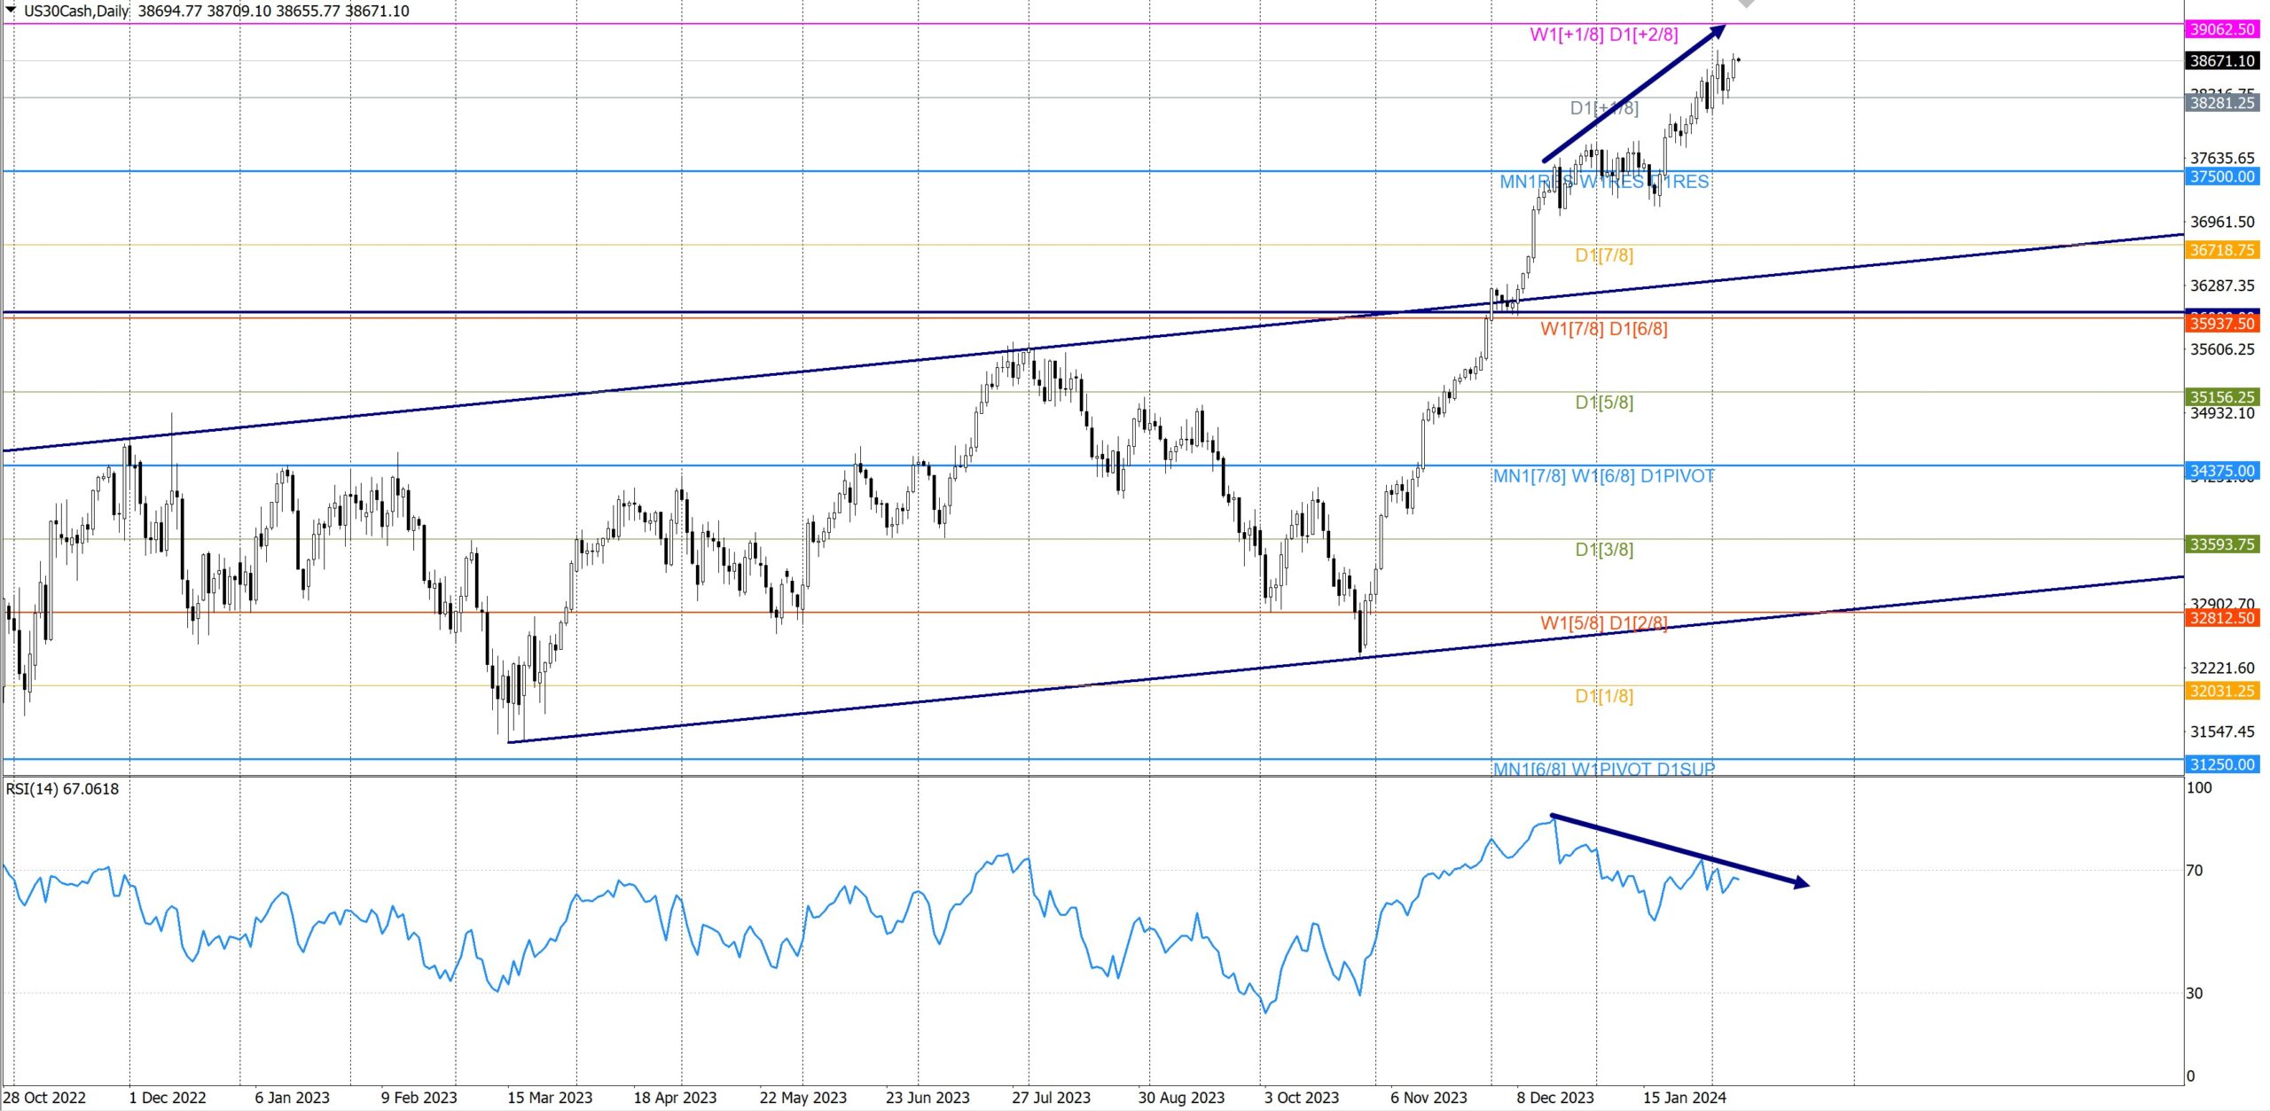Open the chart menu triangle beside US30Cash
The width and height of the screenshot is (2270, 1111).
(11, 10)
